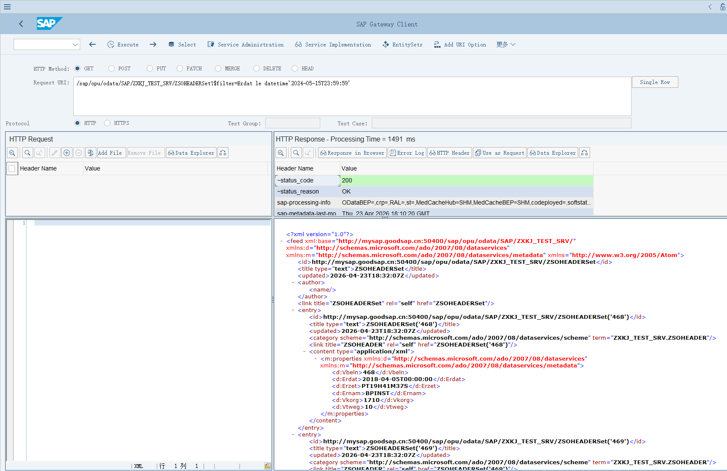
Task: Open EntitySets list
Action: point(403,44)
